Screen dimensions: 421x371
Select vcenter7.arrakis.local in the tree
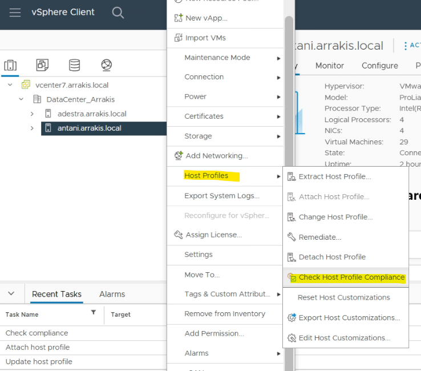tap(72, 85)
